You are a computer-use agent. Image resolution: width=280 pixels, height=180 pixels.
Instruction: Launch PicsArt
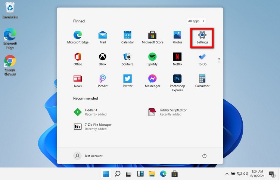[103, 81]
